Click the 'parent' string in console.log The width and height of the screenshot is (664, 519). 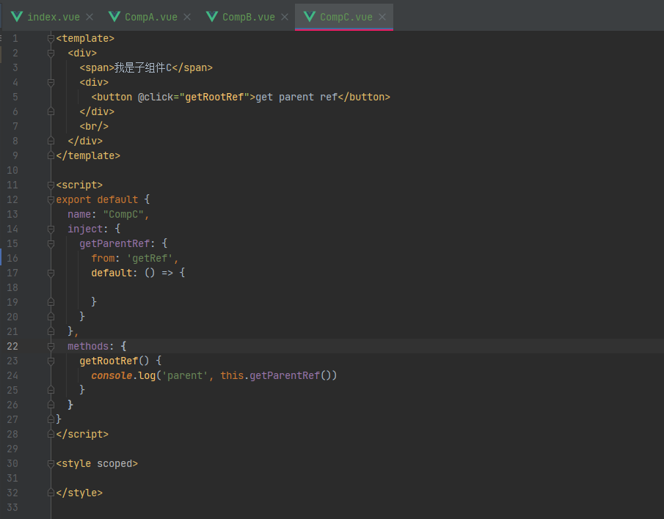click(x=185, y=375)
